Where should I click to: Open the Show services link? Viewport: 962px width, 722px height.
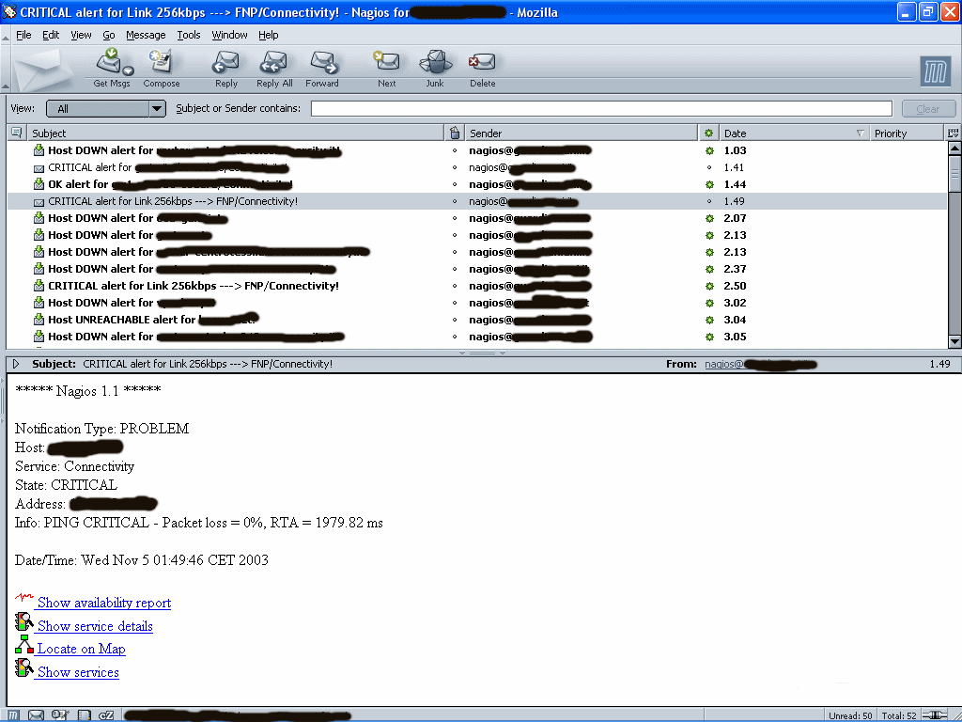(78, 672)
